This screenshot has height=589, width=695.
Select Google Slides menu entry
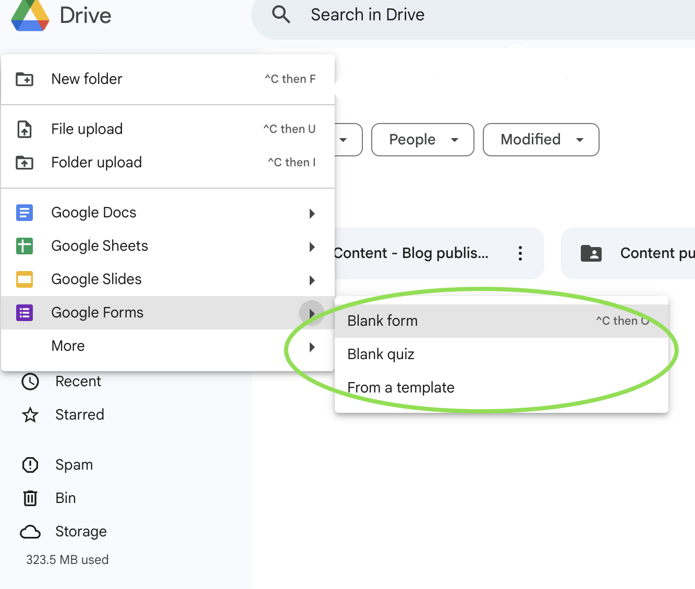click(x=168, y=279)
